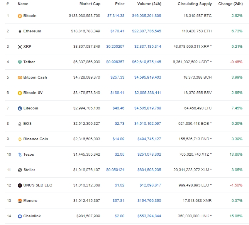Click Bitcoin volume $46,035,291,806
Screen dimensions: 249x225
click(x=147, y=16)
